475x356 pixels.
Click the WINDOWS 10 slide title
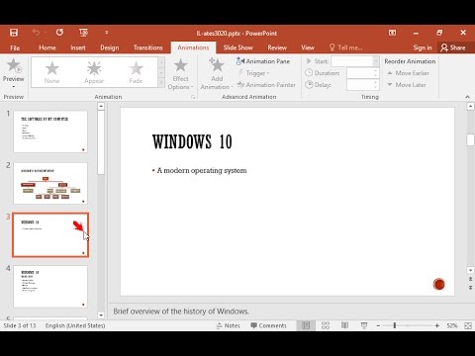(x=192, y=141)
